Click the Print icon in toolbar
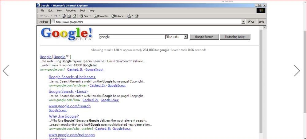307x140 pixels. [137, 16]
